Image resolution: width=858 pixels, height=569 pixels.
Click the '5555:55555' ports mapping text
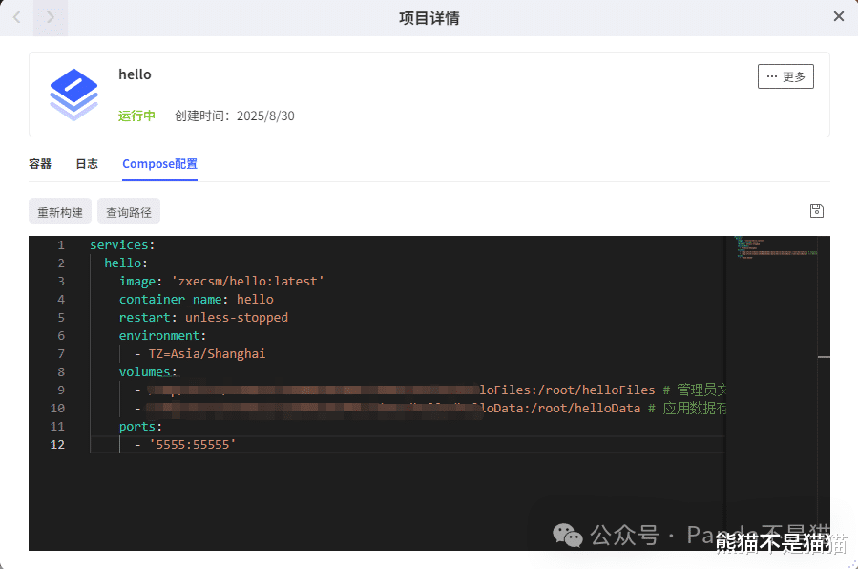192,445
